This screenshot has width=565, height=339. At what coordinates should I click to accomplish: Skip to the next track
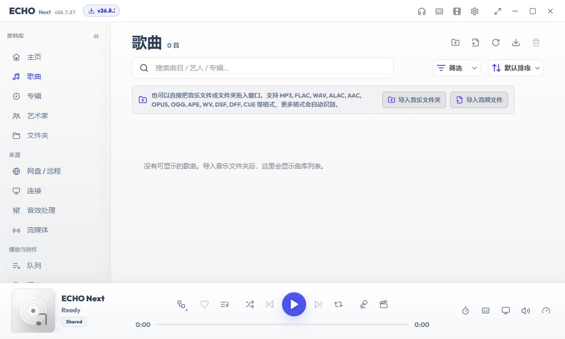[318, 304]
